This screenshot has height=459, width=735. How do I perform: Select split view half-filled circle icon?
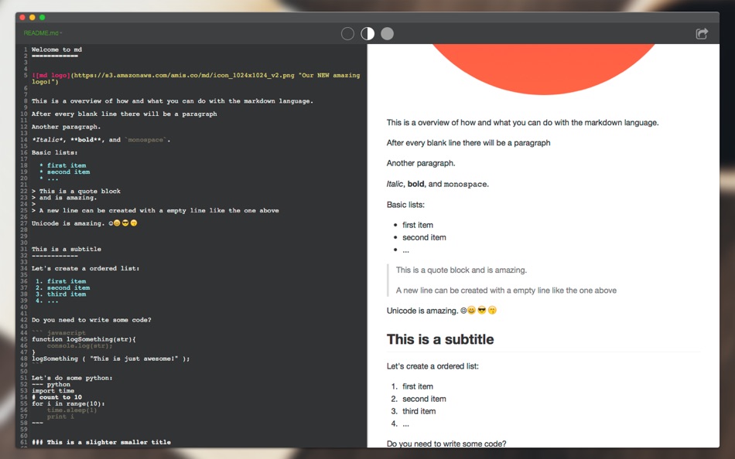point(367,34)
